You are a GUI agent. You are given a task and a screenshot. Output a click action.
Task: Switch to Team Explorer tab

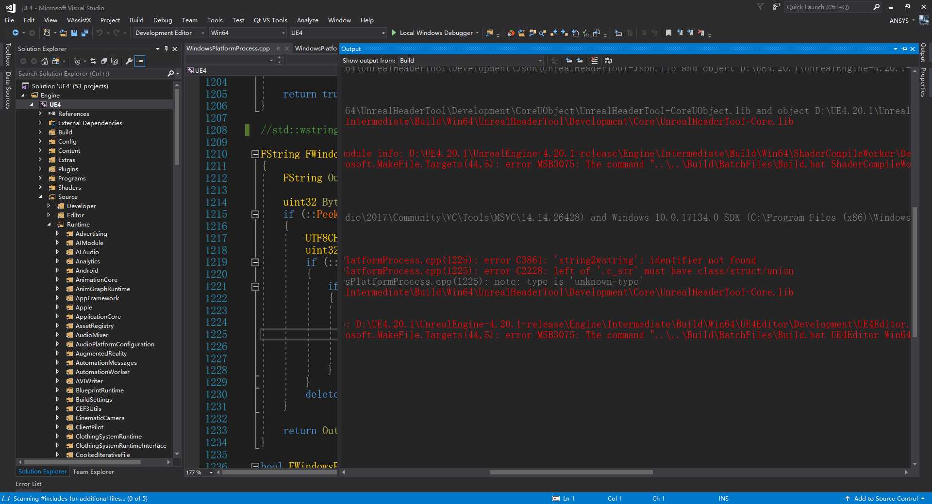[x=93, y=471]
